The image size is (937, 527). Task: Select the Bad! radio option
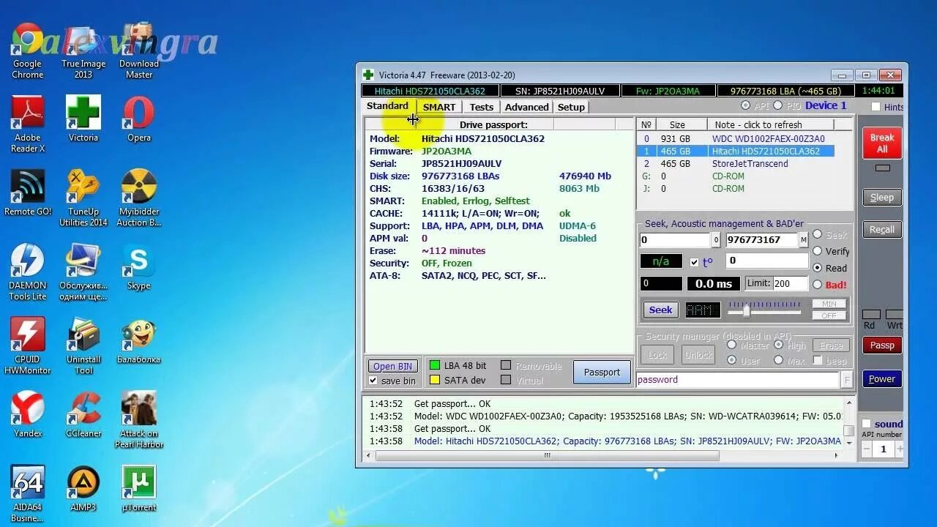818,285
